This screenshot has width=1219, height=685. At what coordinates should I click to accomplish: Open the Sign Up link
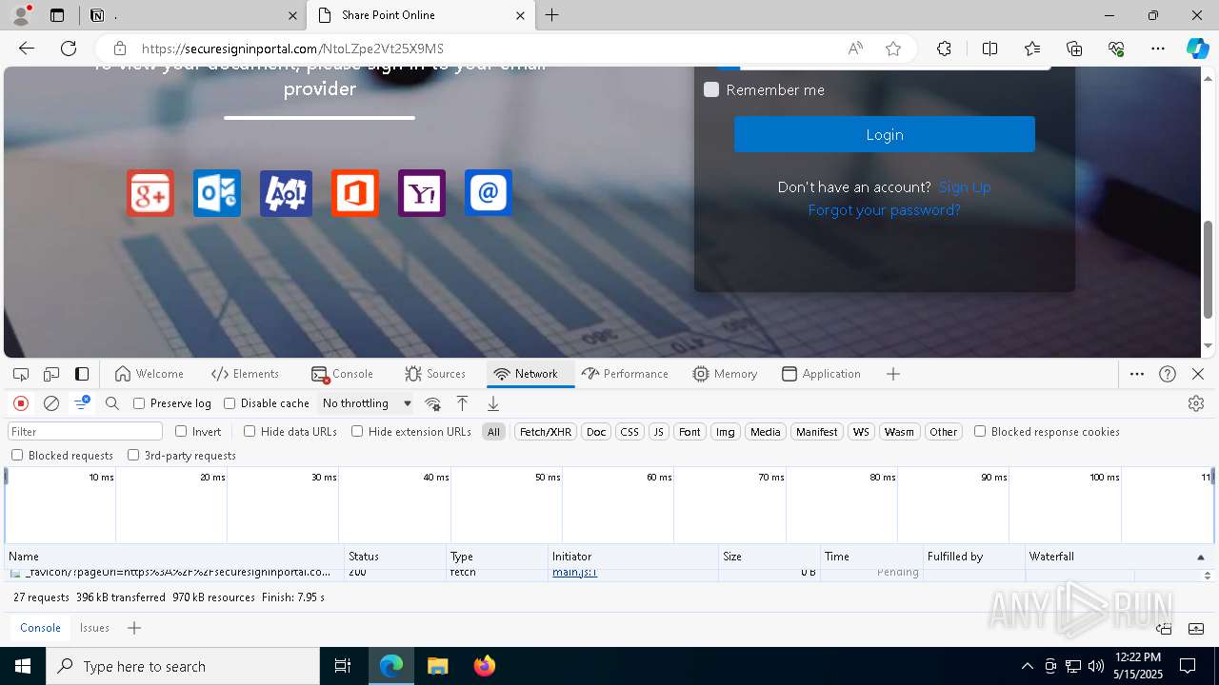pyautogui.click(x=964, y=187)
